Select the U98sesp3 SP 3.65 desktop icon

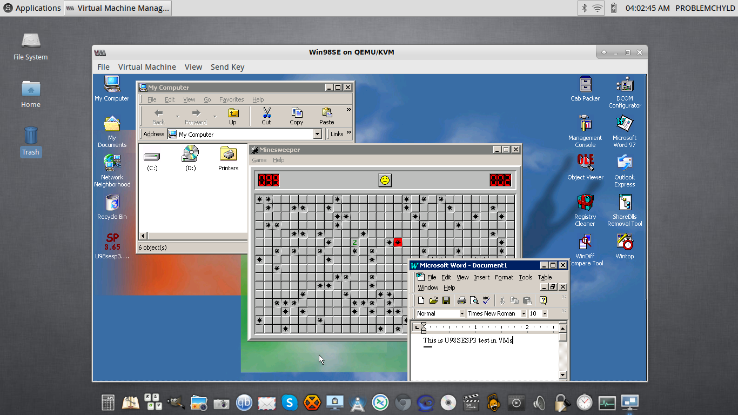[112, 246]
